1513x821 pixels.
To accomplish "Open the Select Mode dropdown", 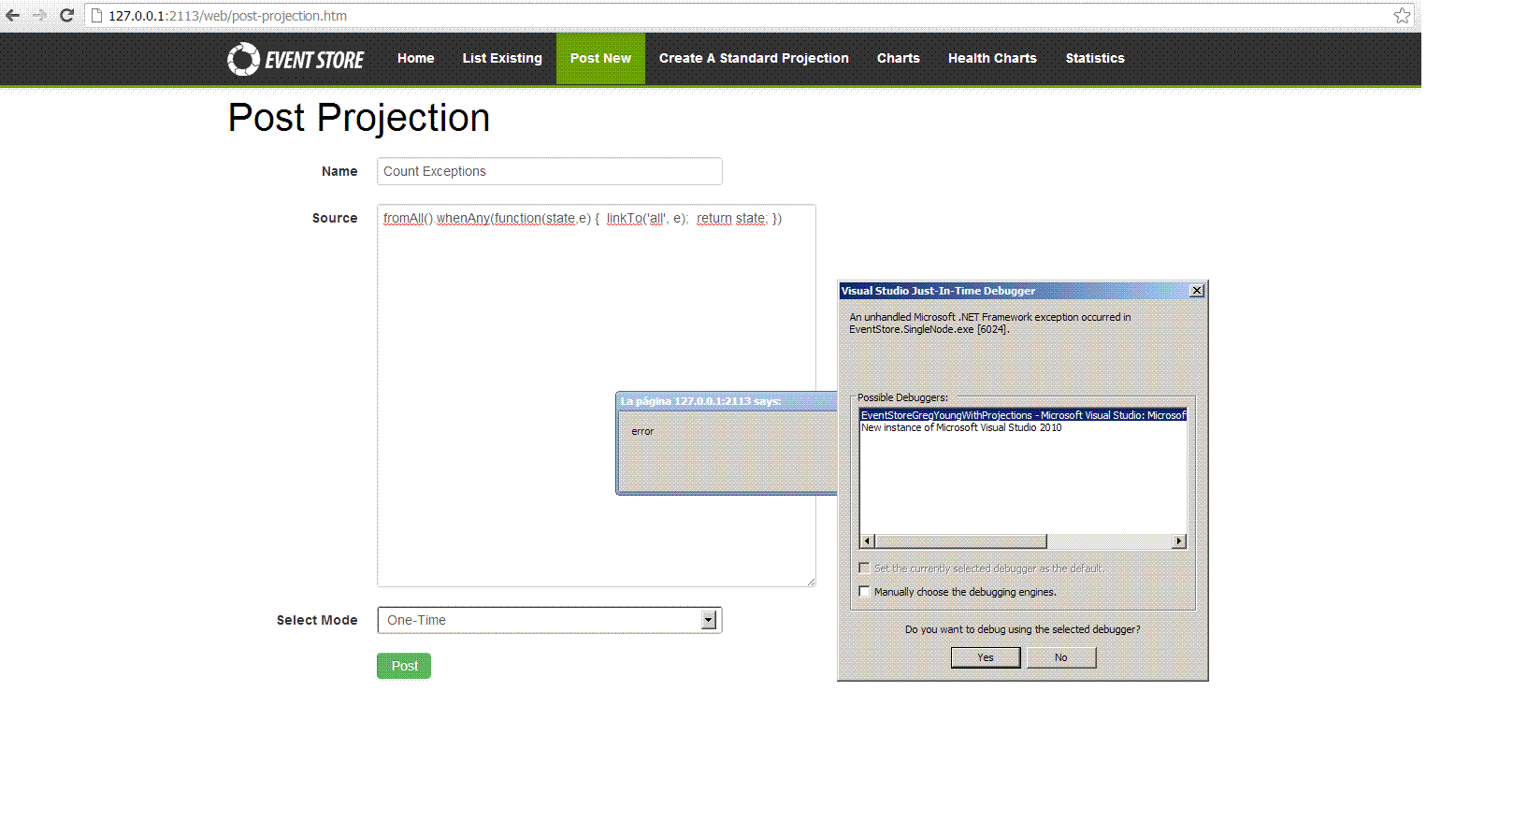I will 550,620.
